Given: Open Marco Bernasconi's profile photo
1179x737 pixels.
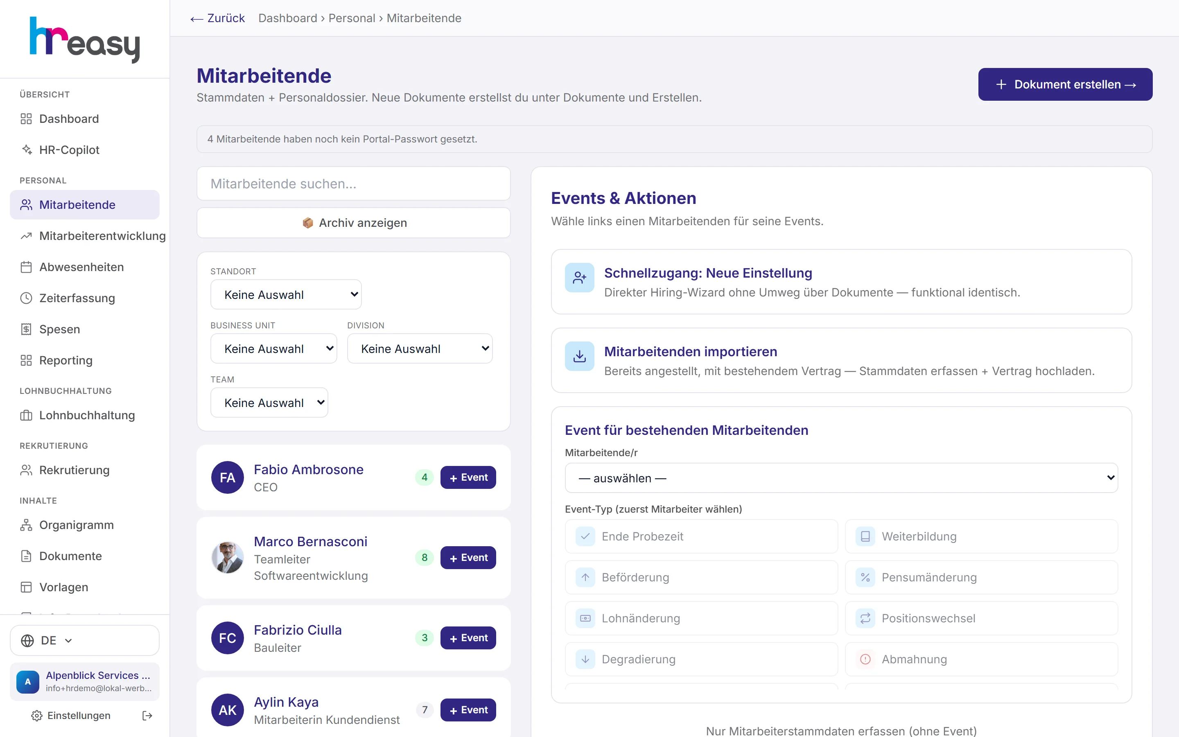Looking at the screenshot, I should (x=228, y=558).
